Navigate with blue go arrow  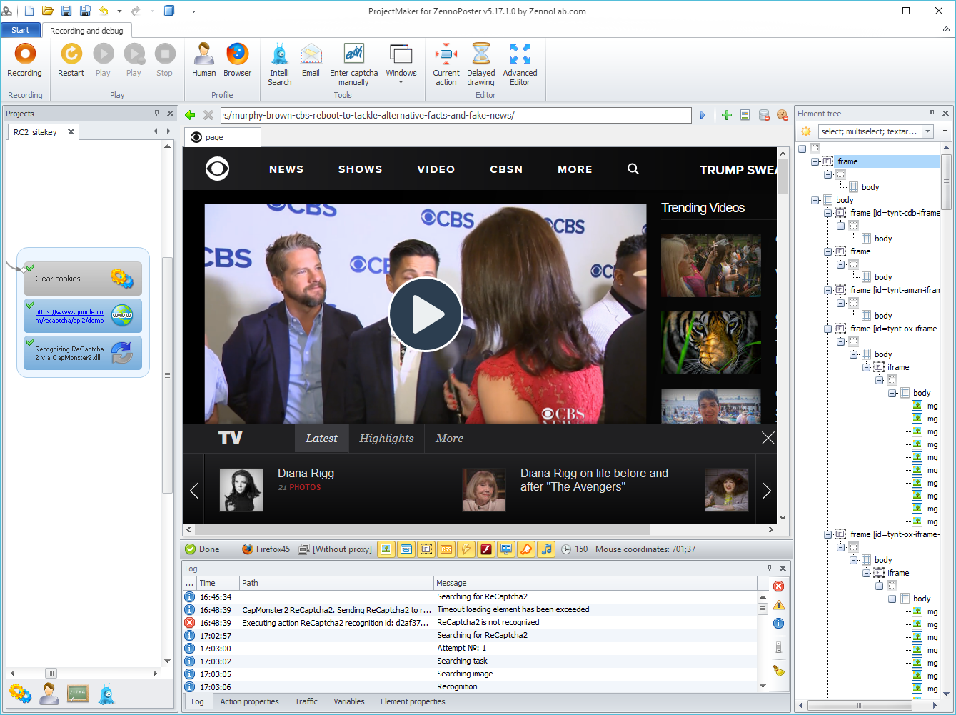(x=703, y=115)
